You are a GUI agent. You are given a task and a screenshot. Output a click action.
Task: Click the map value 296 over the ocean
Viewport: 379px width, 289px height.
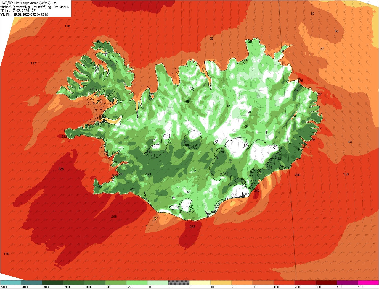pyautogui.click(x=114, y=217)
